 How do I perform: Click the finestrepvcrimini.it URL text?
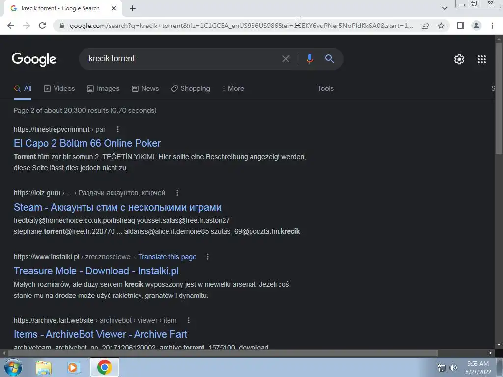click(52, 129)
